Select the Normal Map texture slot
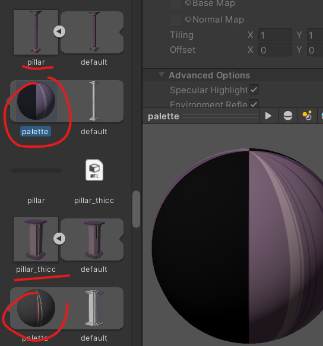This screenshot has height=346, width=323. [176, 19]
